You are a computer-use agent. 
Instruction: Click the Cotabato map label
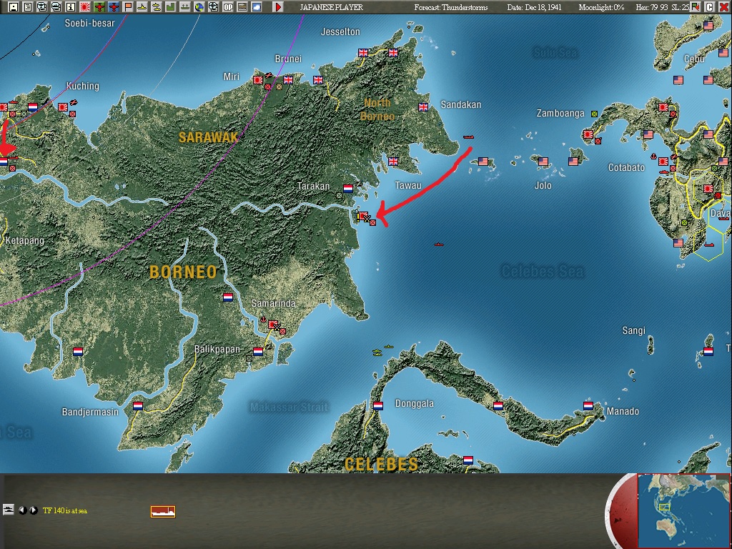626,167
